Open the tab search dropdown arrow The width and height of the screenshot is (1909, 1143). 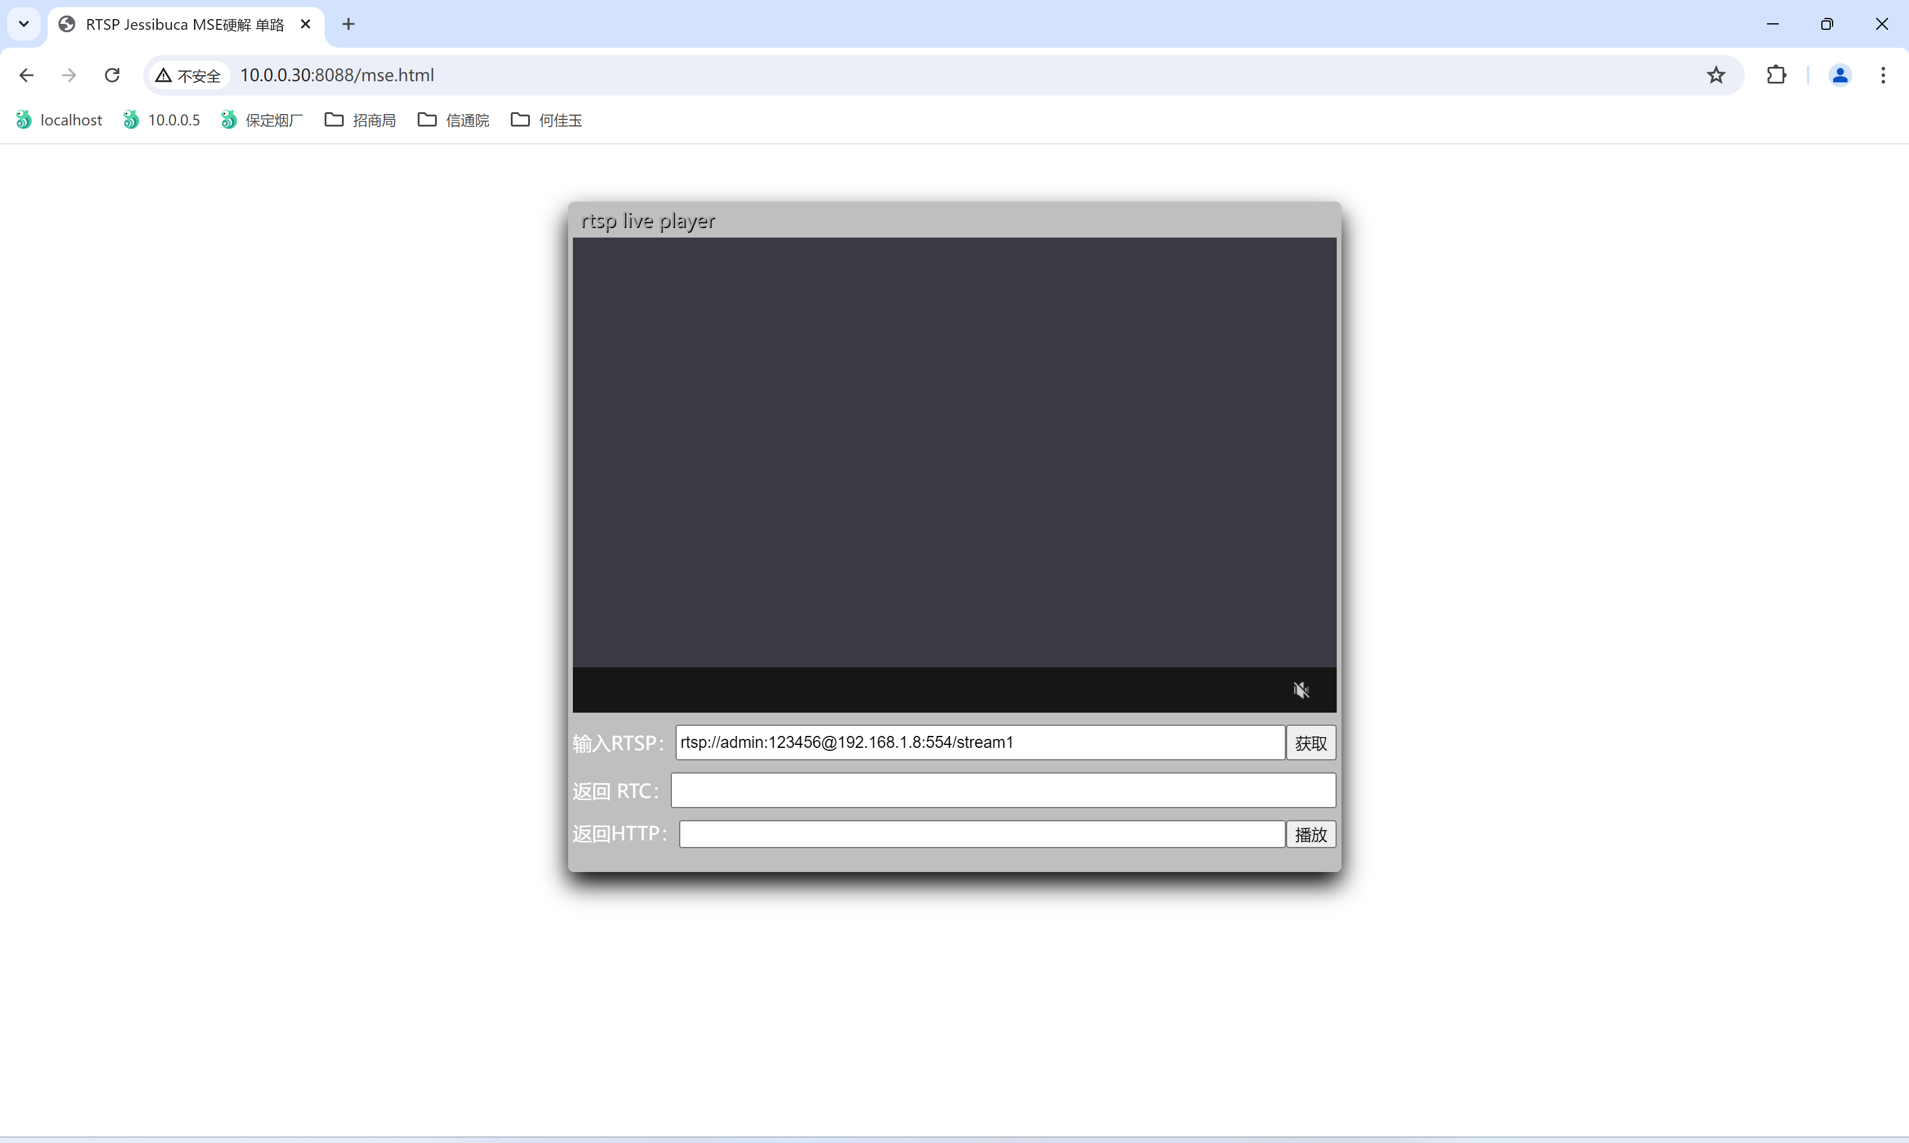tap(24, 24)
